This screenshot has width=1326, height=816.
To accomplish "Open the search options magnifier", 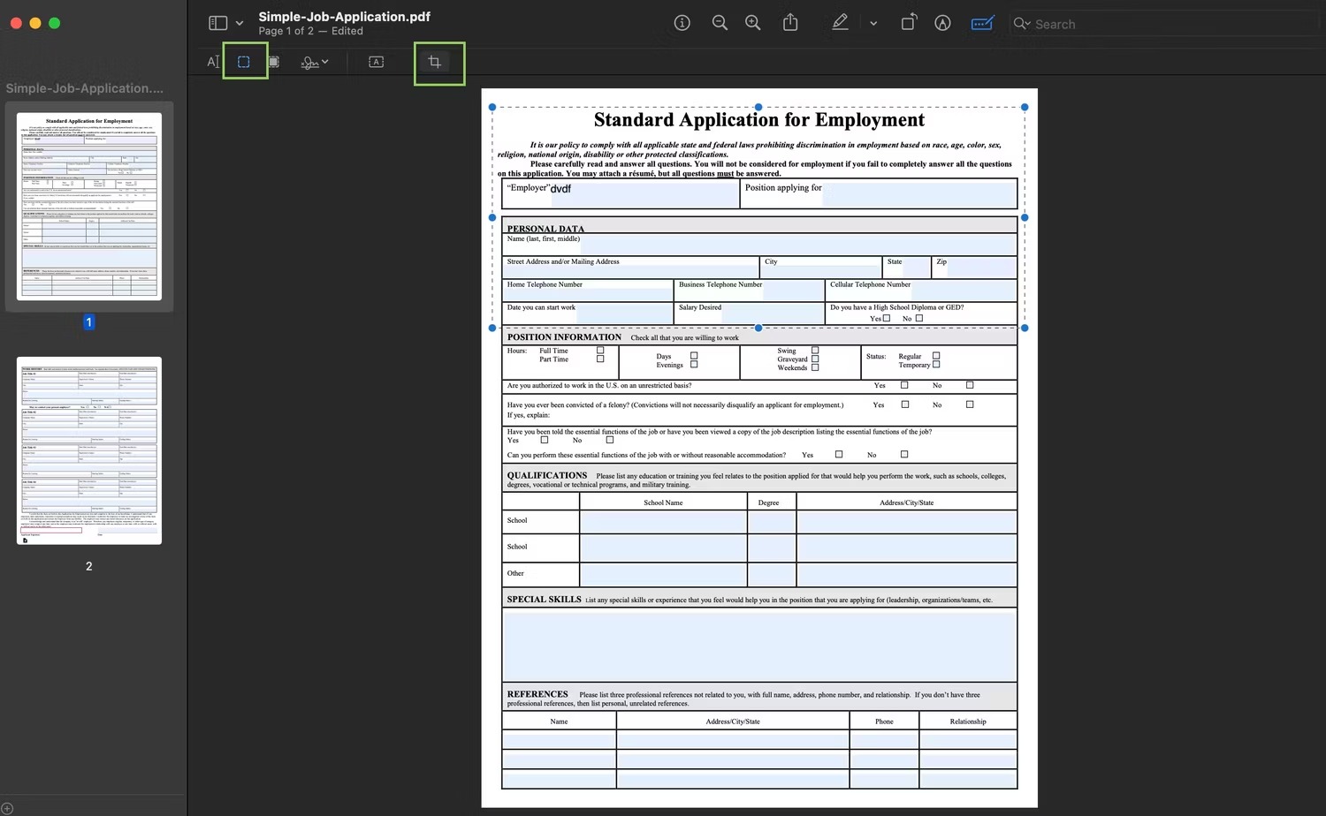I will [x=1021, y=24].
